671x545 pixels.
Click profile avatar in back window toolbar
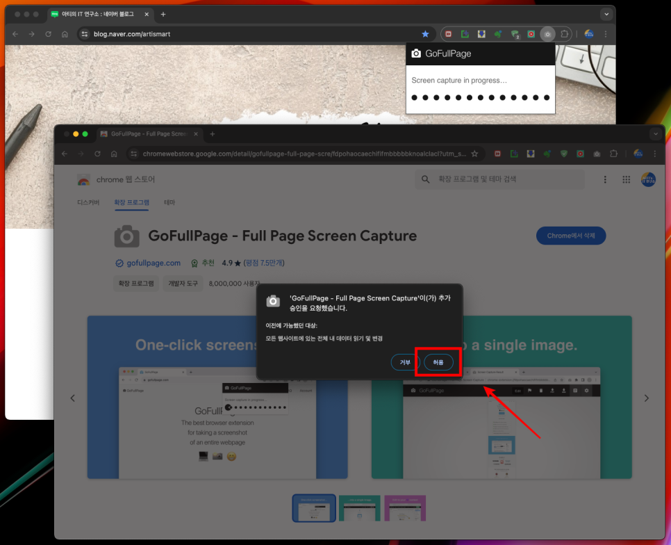pyautogui.click(x=589, y=34)
